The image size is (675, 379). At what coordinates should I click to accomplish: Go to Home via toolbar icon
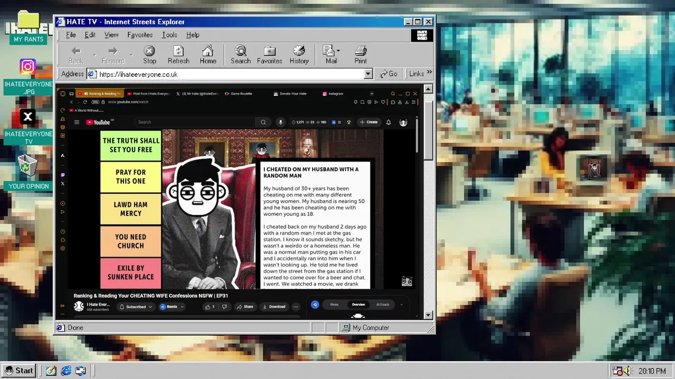[x=208, y=55]
